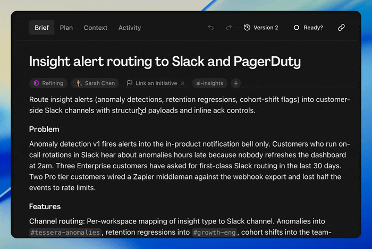This screenshot has height=249, width=372.
Task: Open version history clock icon
Action: 247,28
